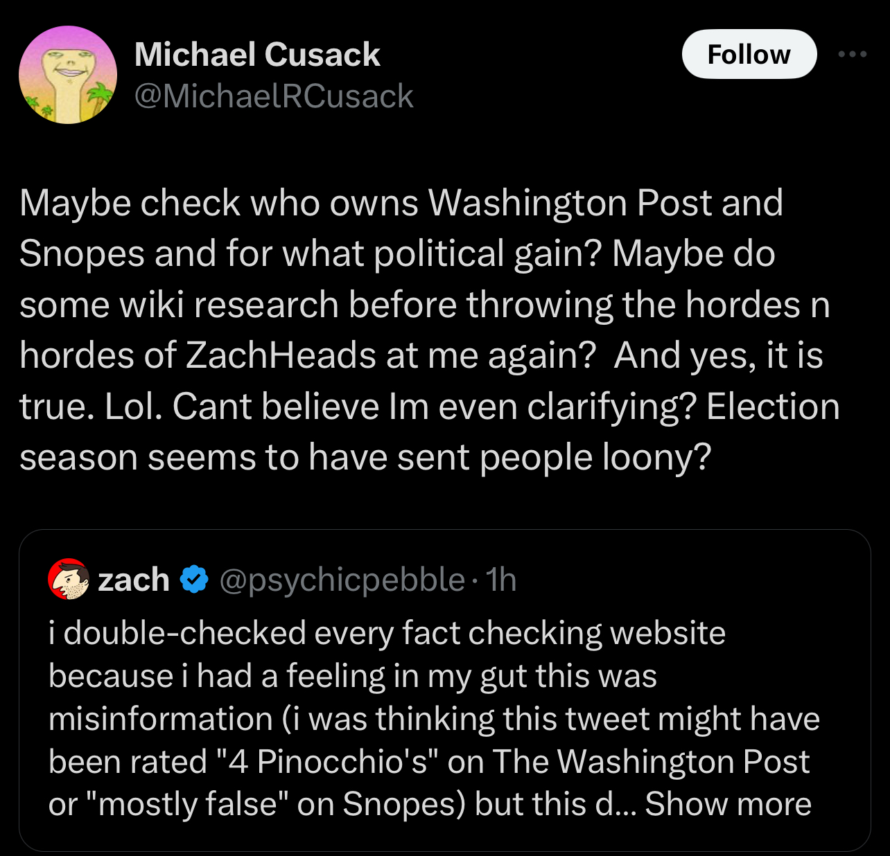Open the @MichaelRCusack handle link

coord(273,96)
